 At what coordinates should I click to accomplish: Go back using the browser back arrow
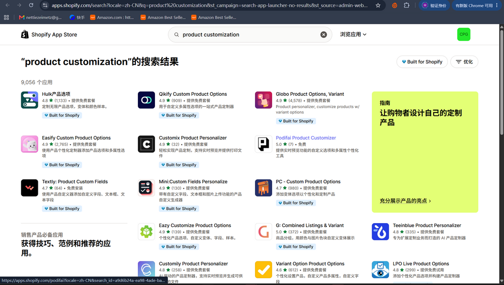[7, 5]
